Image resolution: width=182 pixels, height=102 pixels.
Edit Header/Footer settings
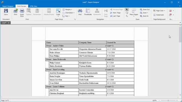click(x=49, y=12)
